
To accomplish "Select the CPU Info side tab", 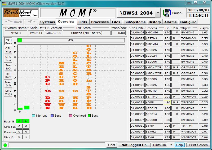I will pyautogui.click(x=8, y=58).
